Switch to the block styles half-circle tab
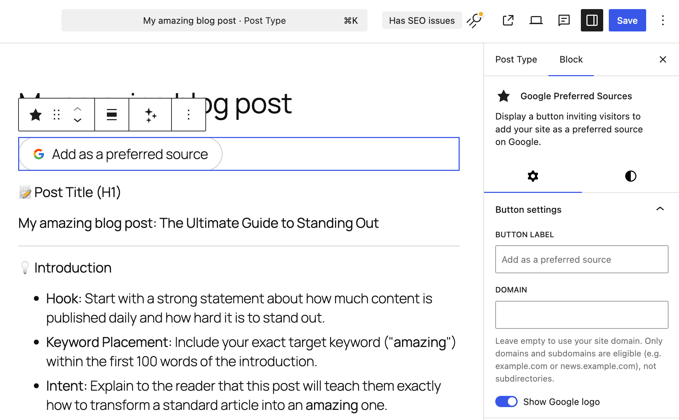The image size is (679, 420). click(x=631, y=176)
